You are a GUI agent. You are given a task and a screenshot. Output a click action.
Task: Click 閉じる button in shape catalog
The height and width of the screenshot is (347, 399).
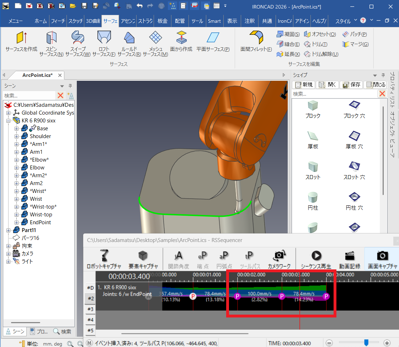pyautogui.click(x=376, y=84)
